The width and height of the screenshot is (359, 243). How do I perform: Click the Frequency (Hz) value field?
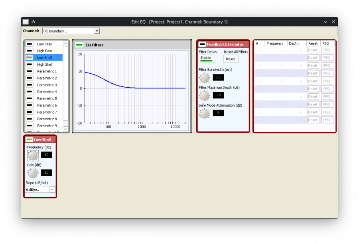pos(47,155)
